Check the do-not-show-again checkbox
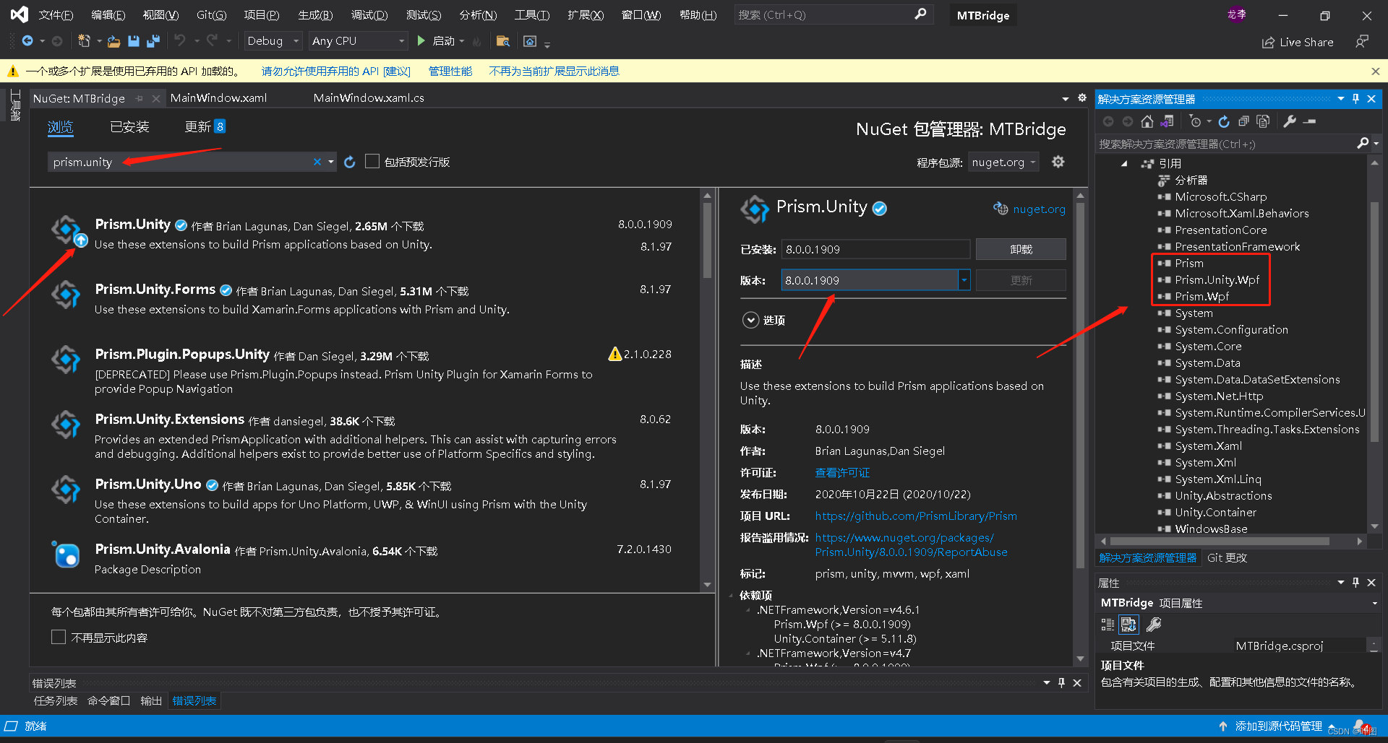The width and height of the screenshot is (1388, 743). (59, 638)
